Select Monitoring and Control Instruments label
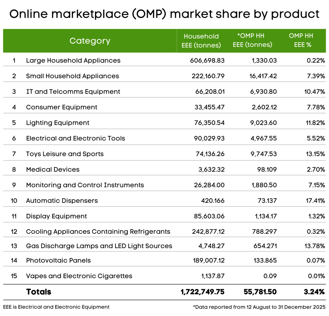This screenshot has height=316, width=329. (85, 185)
